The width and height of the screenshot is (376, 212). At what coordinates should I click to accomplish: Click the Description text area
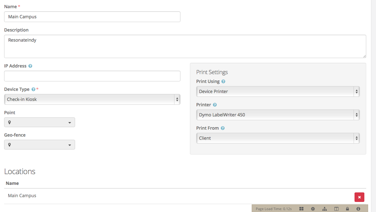click(185, 45)
